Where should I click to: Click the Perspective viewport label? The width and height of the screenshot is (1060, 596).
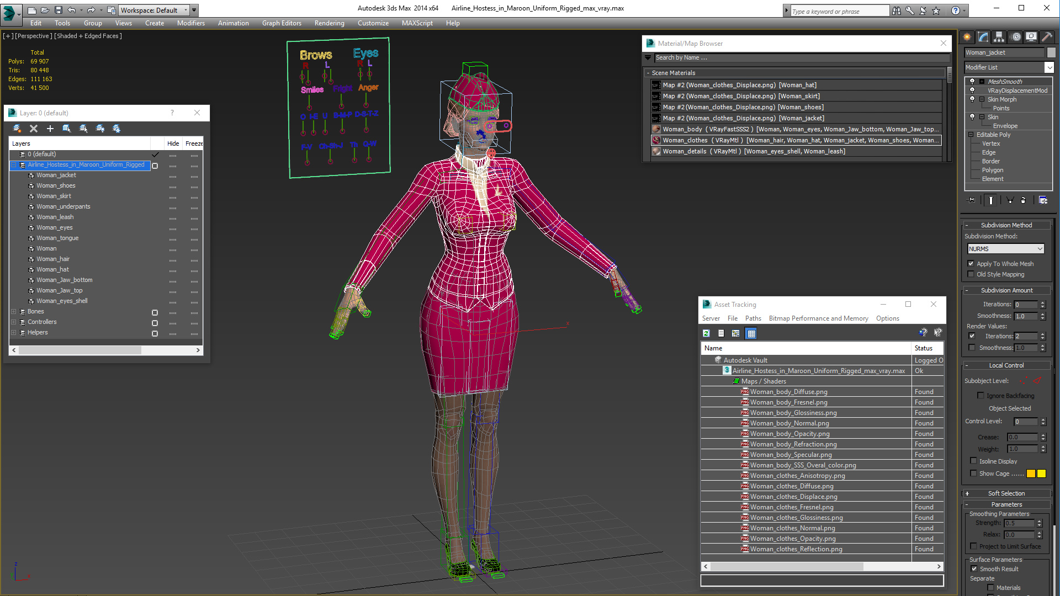[34, 36]
